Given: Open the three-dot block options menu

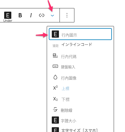Looking at the screenshot, I should [67, 15].
